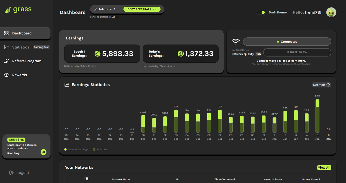
Task: Click the Earnings Statistics trend line icon
Action: (x=67, y=85)
